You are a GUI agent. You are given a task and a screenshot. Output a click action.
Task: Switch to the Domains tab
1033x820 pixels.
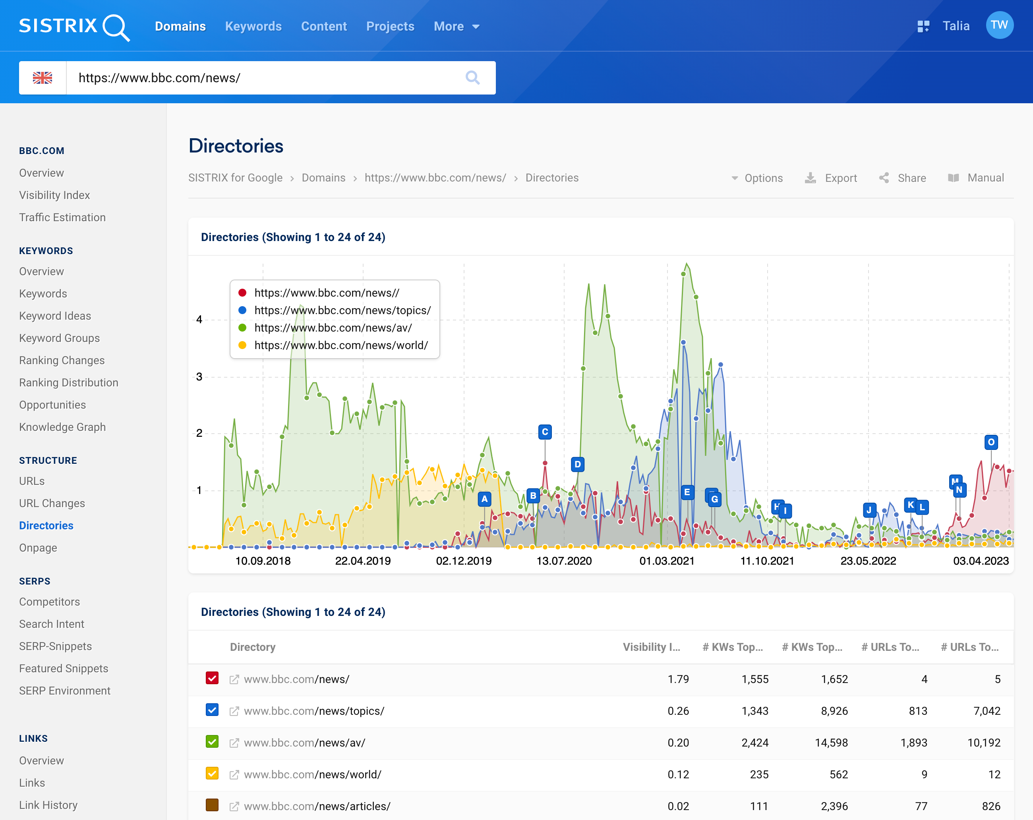(x=180, y=26)
